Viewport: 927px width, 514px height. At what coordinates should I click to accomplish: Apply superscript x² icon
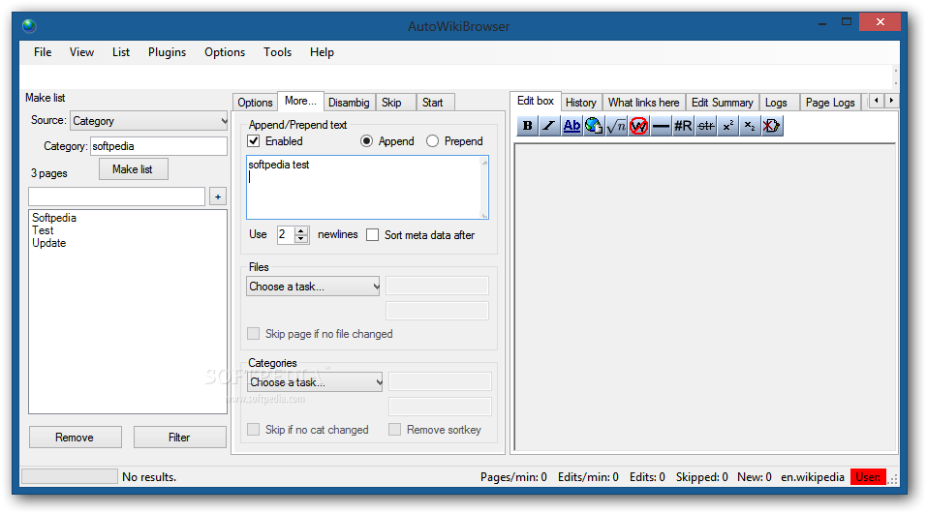click(x=727, y=126)
